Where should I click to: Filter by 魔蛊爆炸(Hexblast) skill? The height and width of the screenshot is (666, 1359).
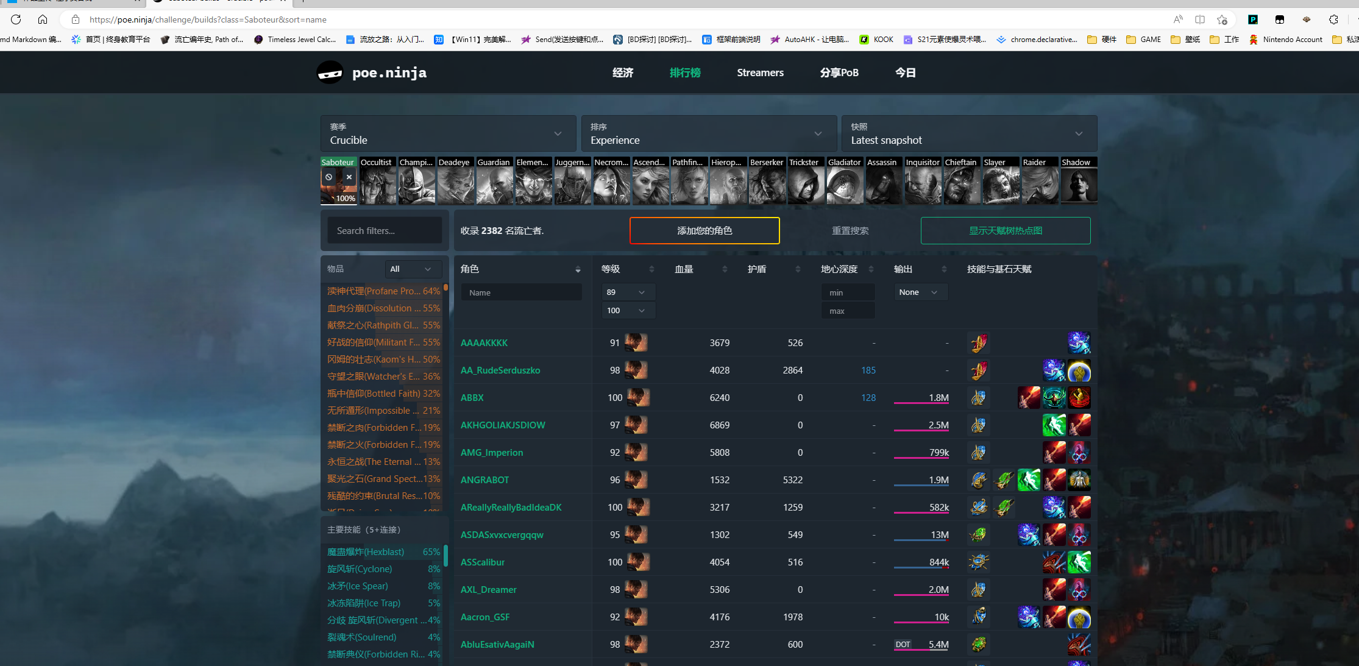383,551
